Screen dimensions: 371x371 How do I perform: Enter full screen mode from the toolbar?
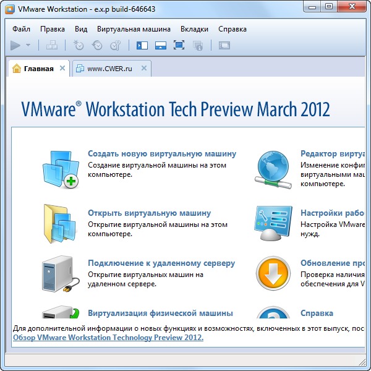[179, 45]
